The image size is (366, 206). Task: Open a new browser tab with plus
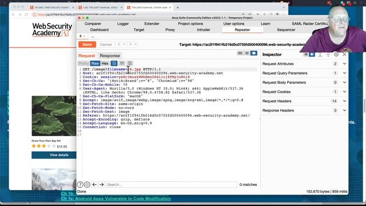178,7
